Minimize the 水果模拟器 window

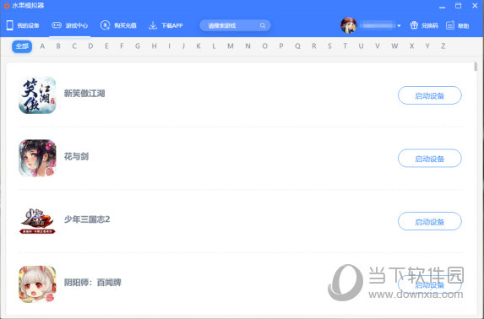tap(443, 6)
